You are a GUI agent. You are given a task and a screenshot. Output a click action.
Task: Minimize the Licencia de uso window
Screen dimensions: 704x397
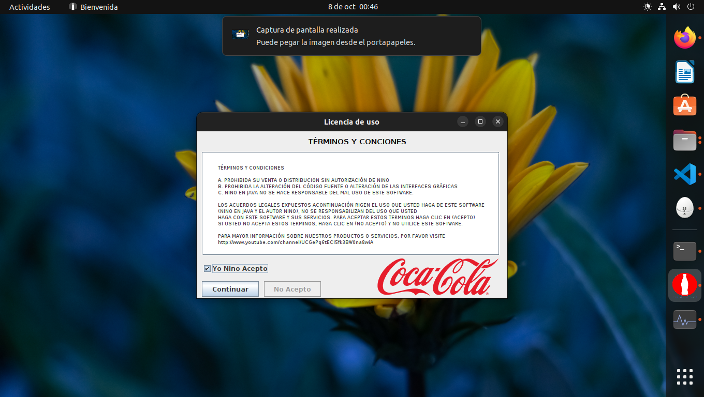(463, 121)
